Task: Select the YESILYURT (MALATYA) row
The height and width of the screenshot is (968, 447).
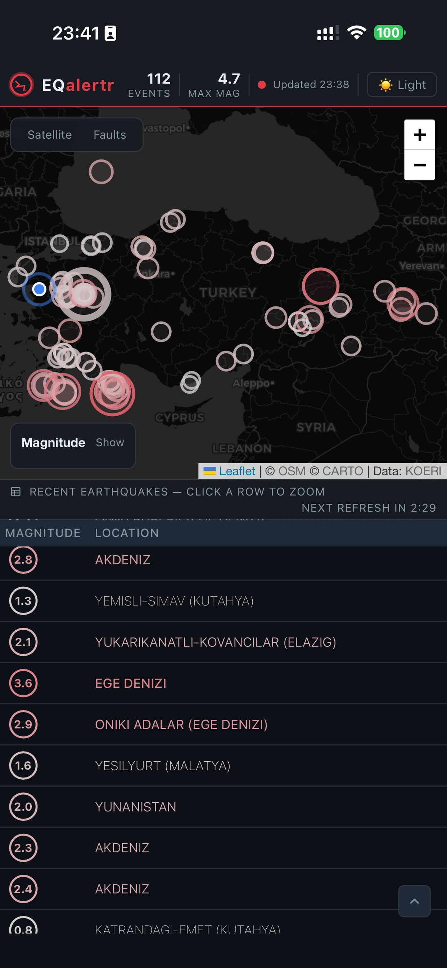Action: click(223, 766)
